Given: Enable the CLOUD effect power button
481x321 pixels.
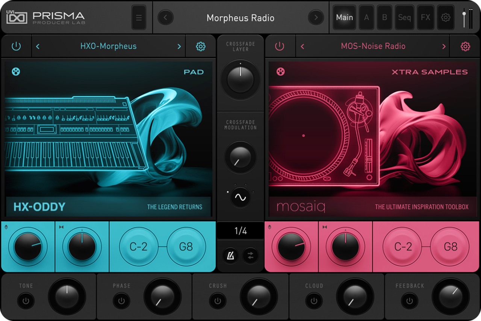Looking at the screenshot, I should coord(314,301).
